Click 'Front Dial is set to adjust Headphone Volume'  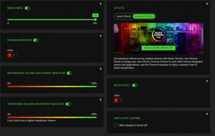click(32, 120)
